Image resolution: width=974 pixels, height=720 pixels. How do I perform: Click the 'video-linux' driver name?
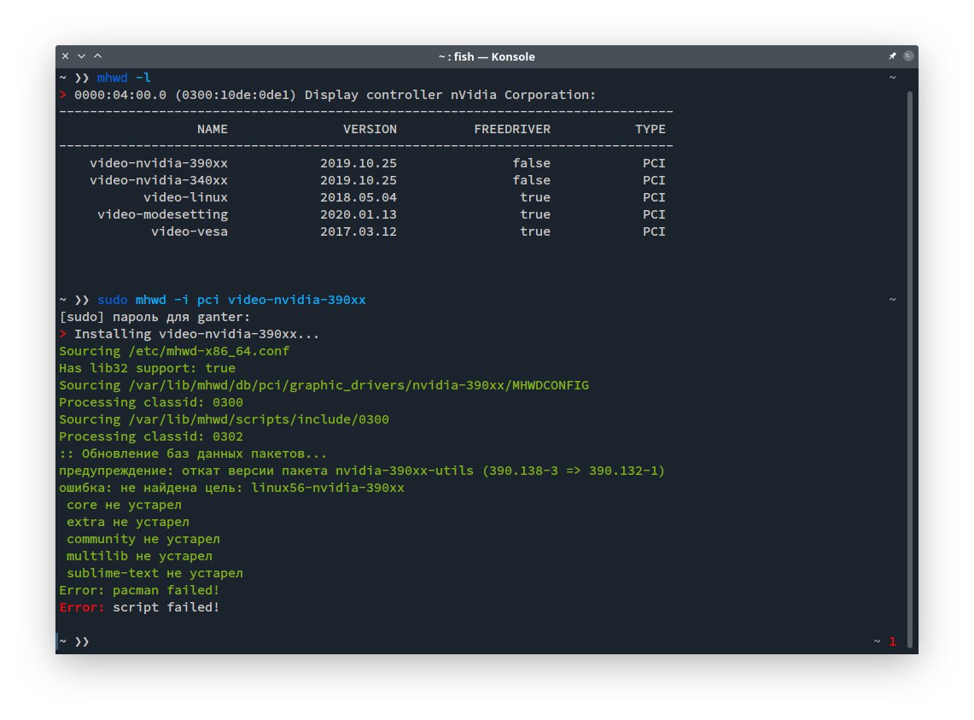click(186, 197)
